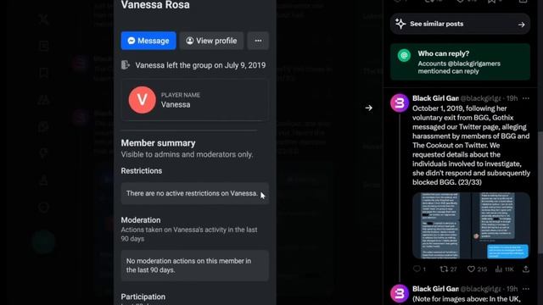The image size is (543, 305).
Task: Click the Black Girl Gamers avatar on the bottom post
Action: pyautogui.click(x=400, y=293)
